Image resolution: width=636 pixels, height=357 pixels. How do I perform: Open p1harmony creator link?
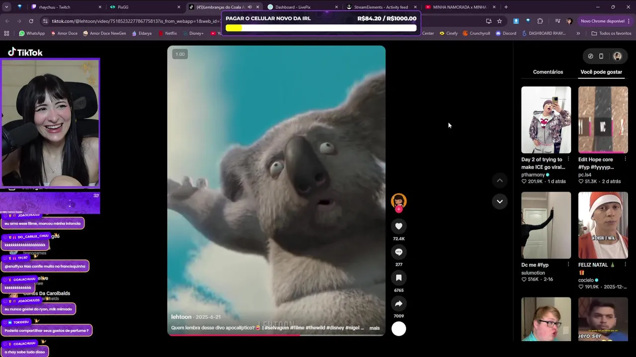533,175
